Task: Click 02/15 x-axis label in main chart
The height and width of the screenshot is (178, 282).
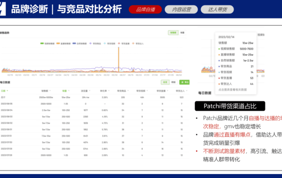Action: click(10, 75)
